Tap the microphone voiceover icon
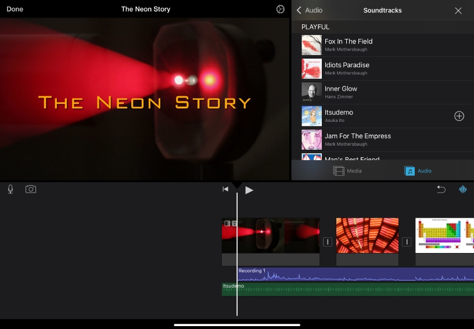Image resolution: width=474 pixels, height=329 pixels. coord(10,189)
